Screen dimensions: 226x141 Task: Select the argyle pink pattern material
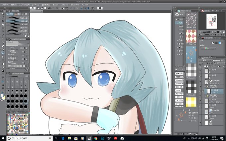(x=191, y=36)
